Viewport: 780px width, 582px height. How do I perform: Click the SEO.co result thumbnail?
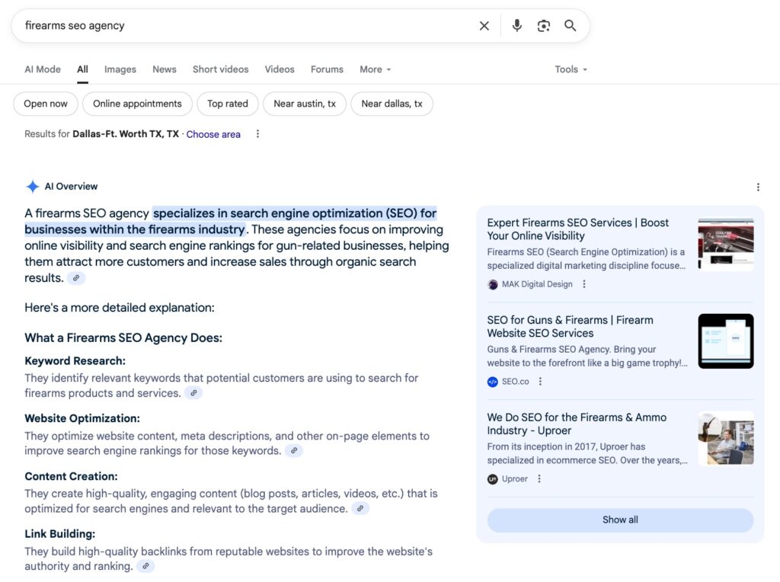[726, 341]
